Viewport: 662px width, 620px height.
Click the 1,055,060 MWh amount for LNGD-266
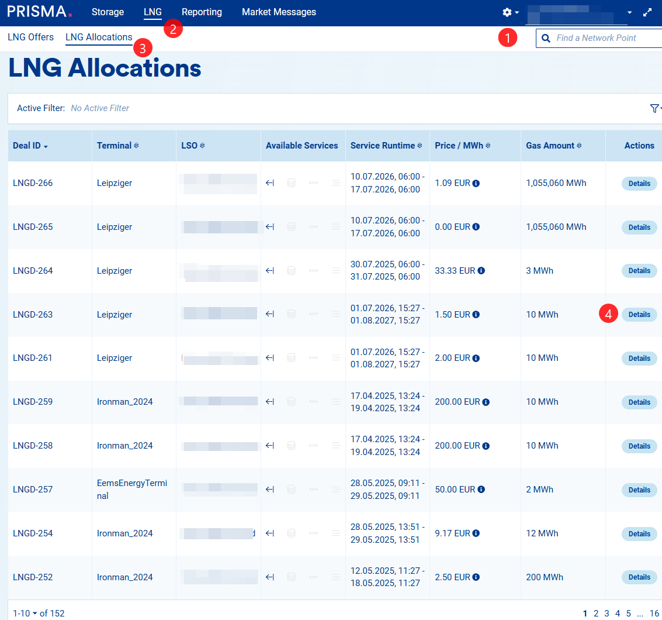click(x=556, y=183)
